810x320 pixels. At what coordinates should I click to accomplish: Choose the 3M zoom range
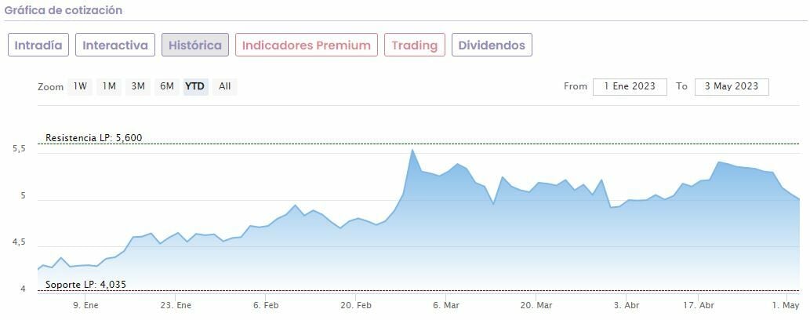click(138, 86)
